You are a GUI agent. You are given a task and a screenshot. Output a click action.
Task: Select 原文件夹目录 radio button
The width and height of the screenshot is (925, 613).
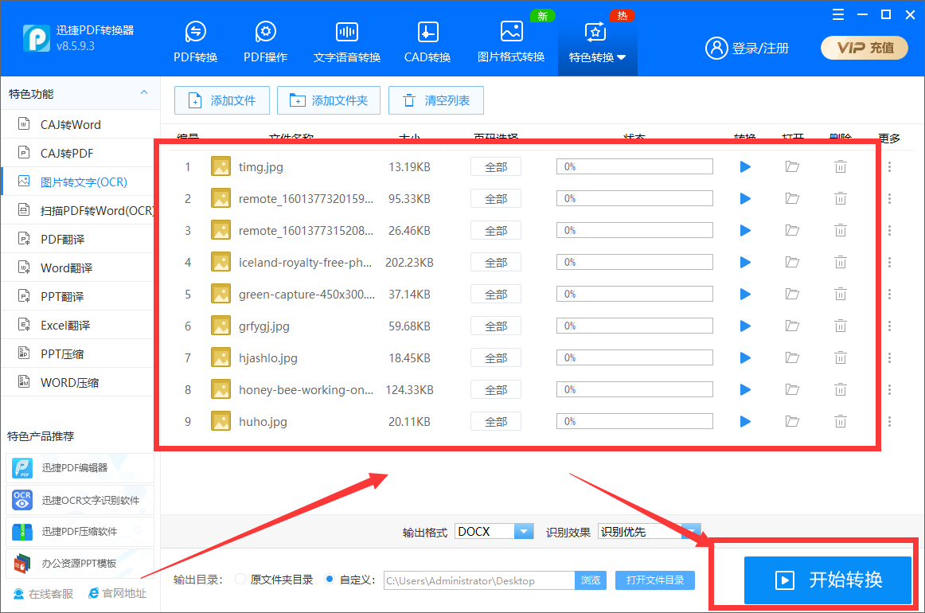240,580
